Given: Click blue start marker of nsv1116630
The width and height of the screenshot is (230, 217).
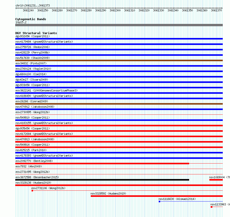Looking at the screenshot, I should click(x=159, y=202).
